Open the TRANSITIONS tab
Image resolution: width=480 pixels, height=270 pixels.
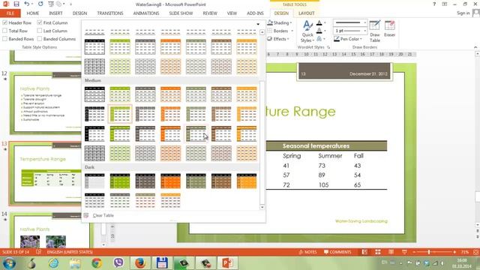[x=110, y=13]
